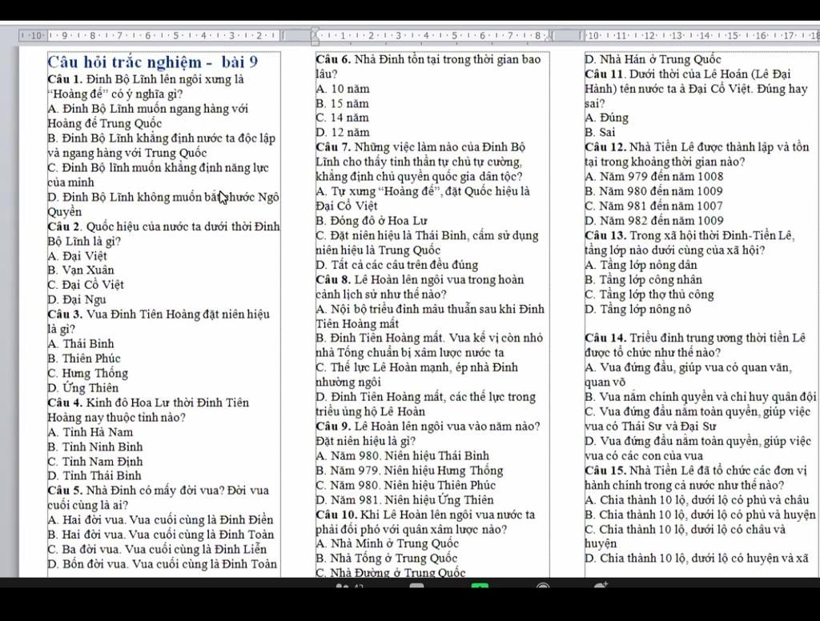Select answer 'B. 15 năm'

(343, 103)
